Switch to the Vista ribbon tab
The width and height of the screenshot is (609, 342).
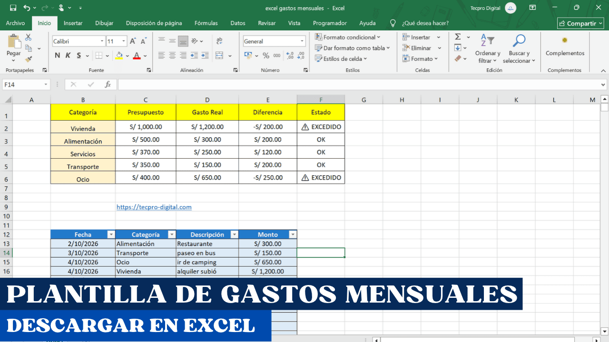pyautogui.click(x=294, y=23)
